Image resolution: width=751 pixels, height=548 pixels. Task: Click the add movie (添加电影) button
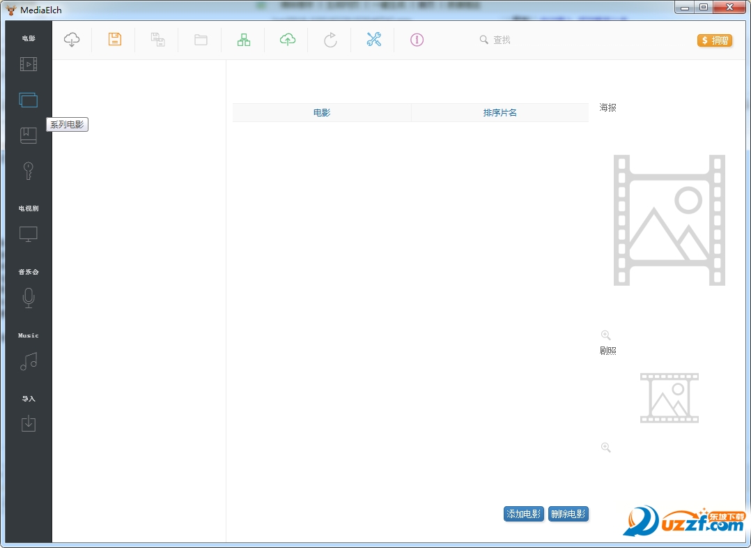pos(523,514)
